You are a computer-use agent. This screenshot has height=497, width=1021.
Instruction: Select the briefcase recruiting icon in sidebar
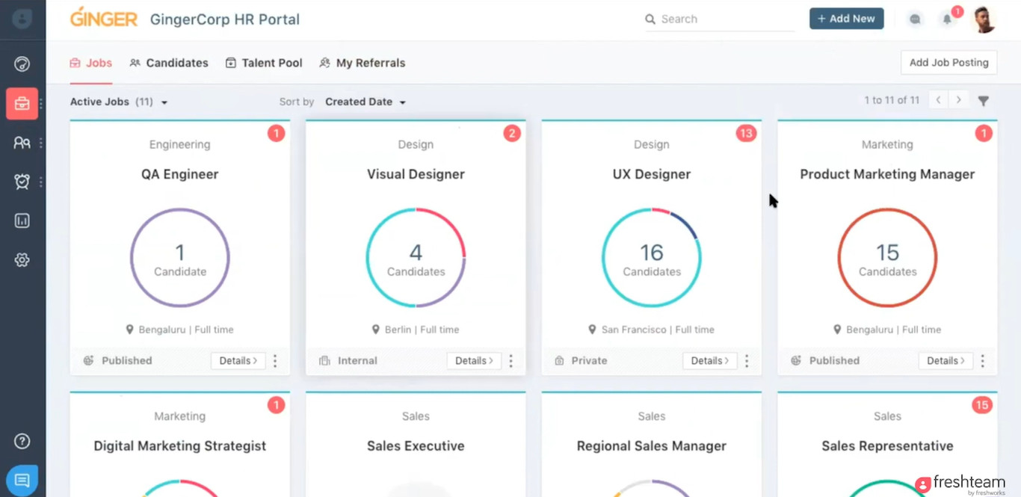coord(22,104)
